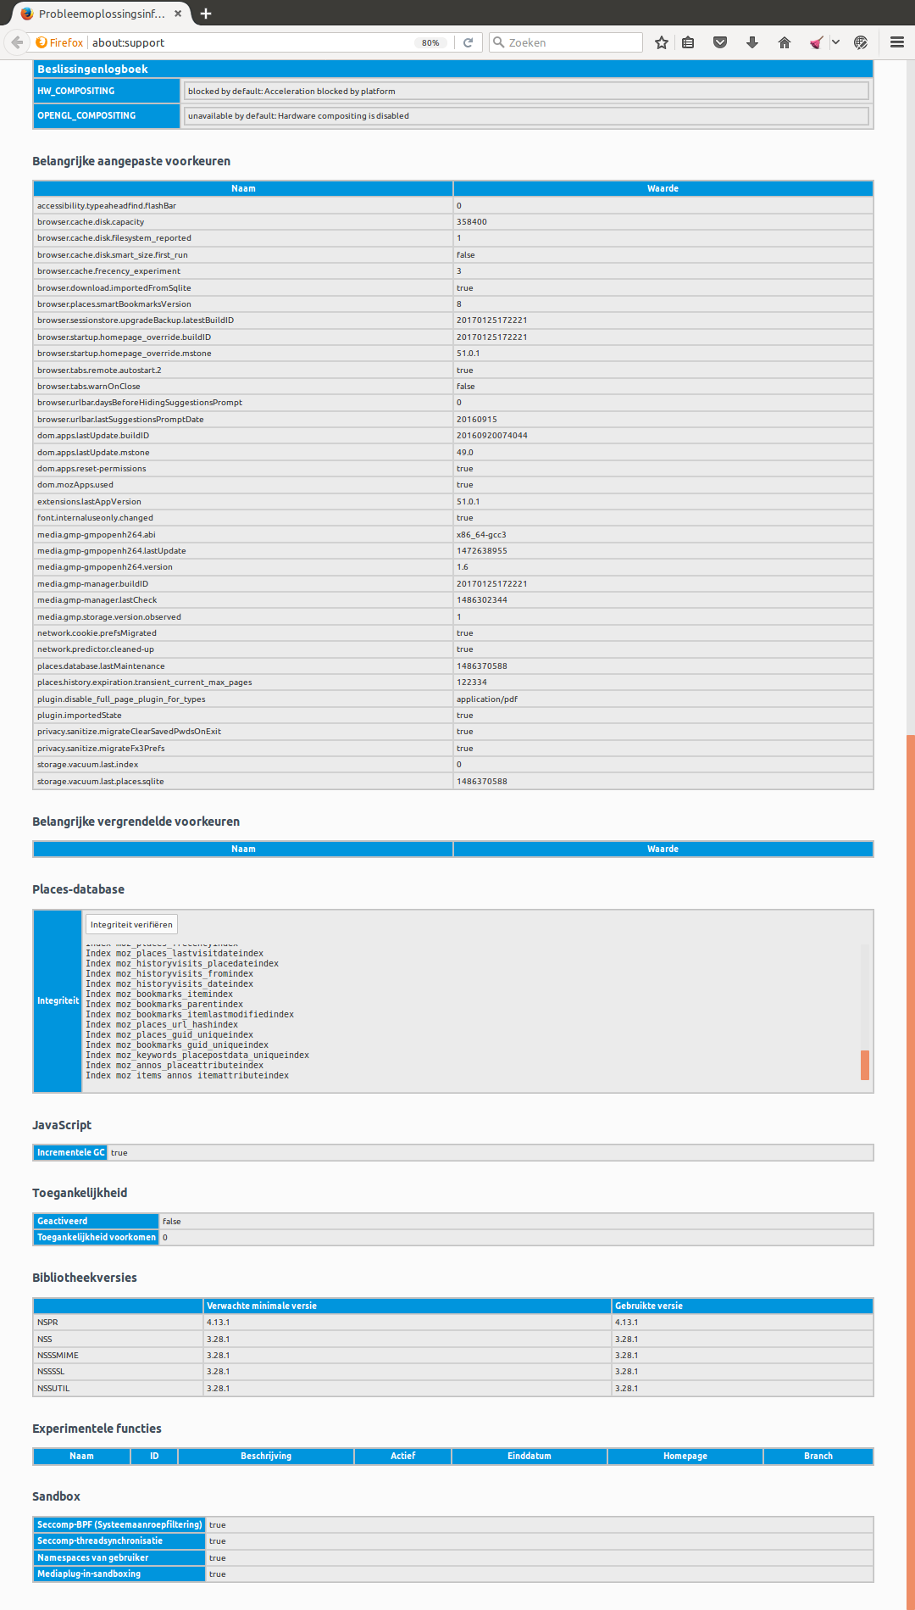Bookmark this page with the star icon

tap(662, 42)
